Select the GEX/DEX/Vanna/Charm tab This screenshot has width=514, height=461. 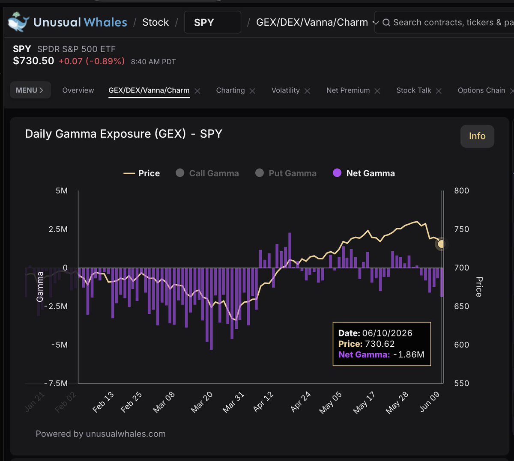click(x=149, y=90)
